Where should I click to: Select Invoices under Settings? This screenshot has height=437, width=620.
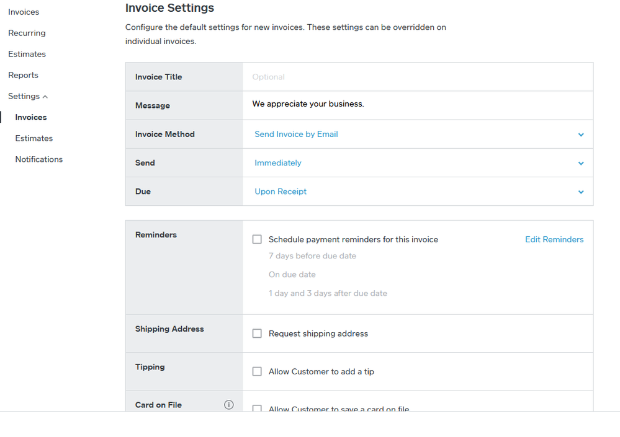(x=31, y=117)
